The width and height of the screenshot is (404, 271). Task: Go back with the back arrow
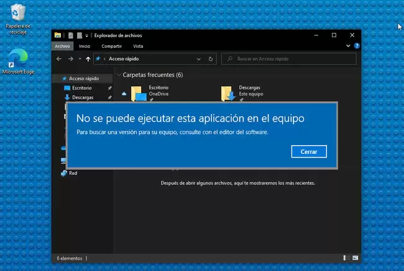tap(59, 59)
